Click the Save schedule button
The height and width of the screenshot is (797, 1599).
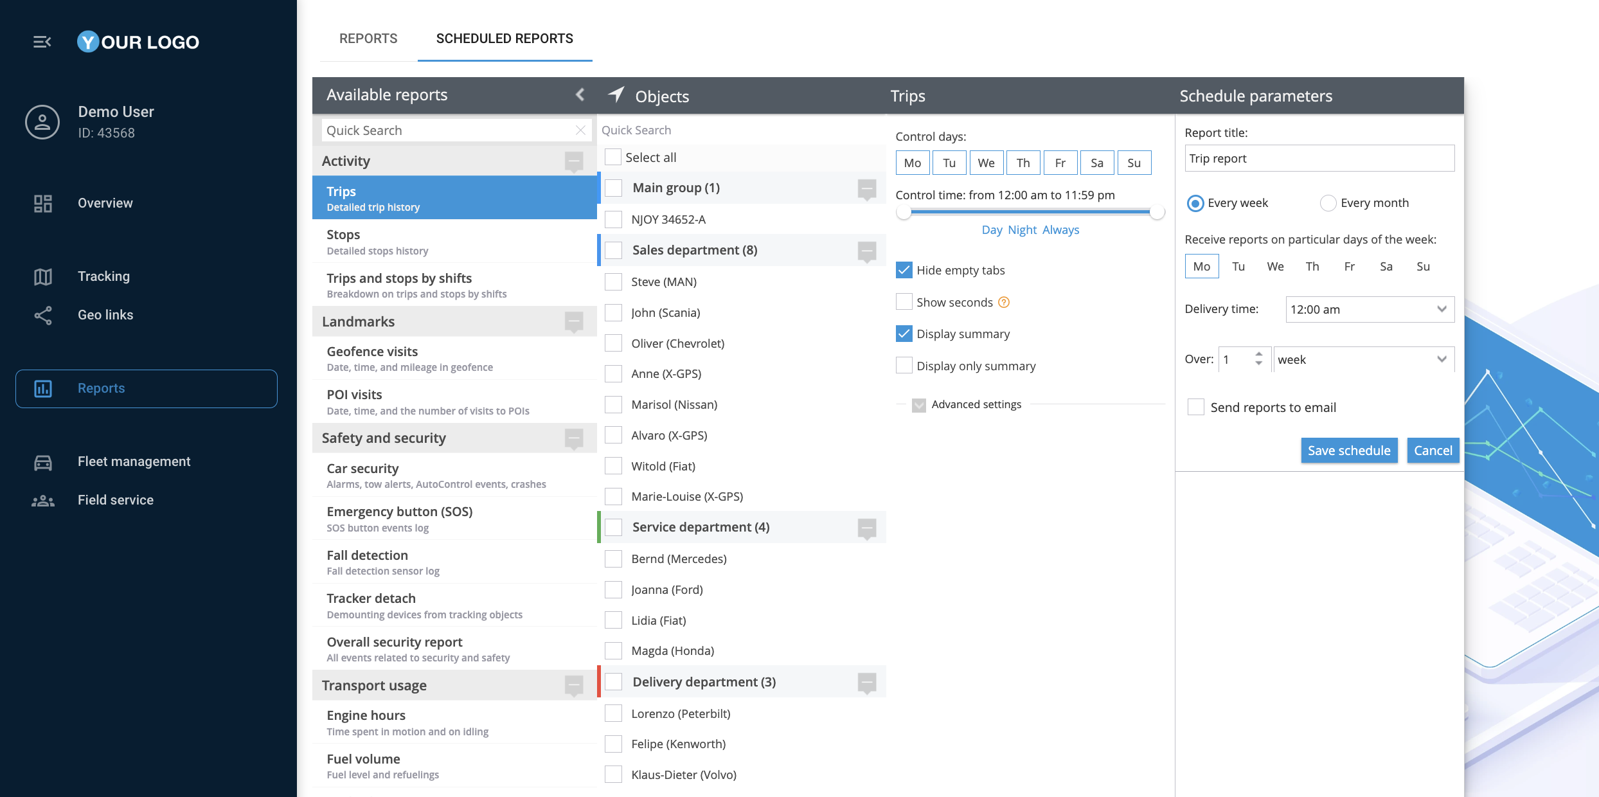pos(1348,451)
